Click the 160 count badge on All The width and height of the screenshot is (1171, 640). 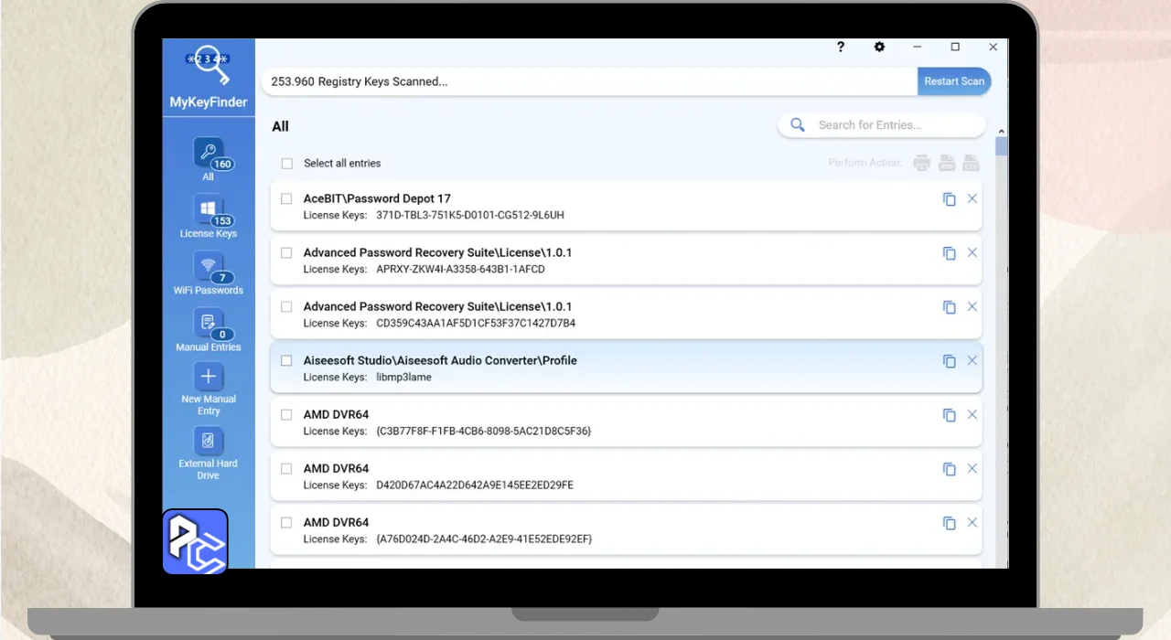click(x=222, y=165)
